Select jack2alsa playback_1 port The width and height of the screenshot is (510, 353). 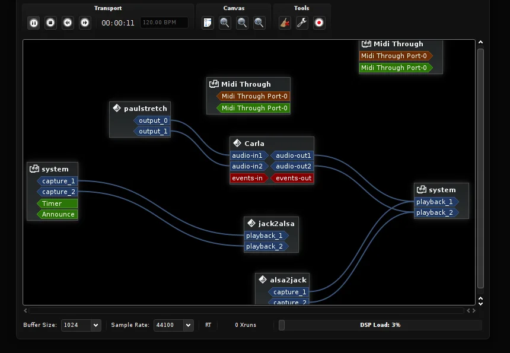tap(266, 236)
